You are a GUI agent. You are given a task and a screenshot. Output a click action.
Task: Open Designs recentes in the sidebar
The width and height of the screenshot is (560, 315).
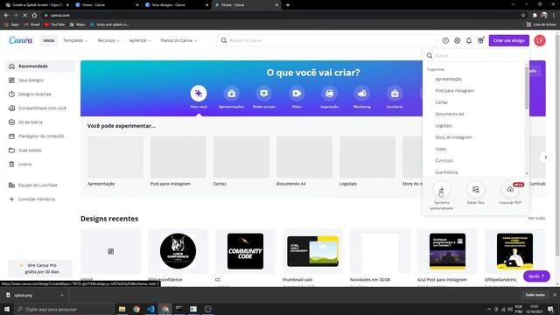click(x=40, y=94)
